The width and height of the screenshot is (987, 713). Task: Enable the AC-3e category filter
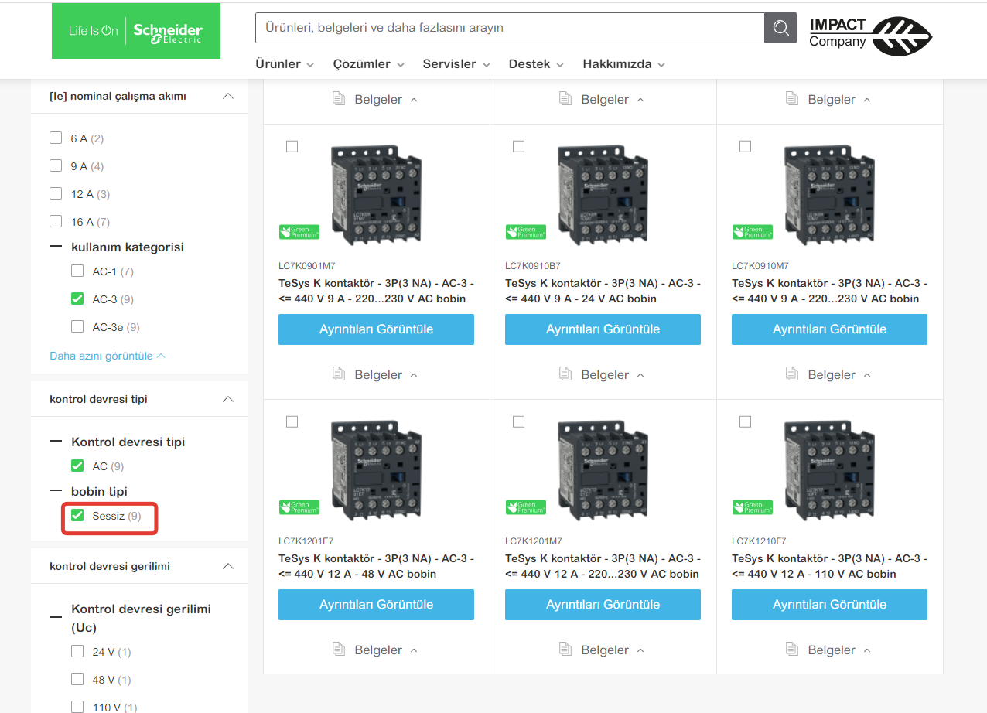point(77,326)
